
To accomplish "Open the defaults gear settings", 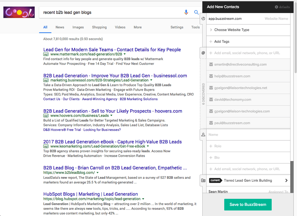I will (282, 7).
